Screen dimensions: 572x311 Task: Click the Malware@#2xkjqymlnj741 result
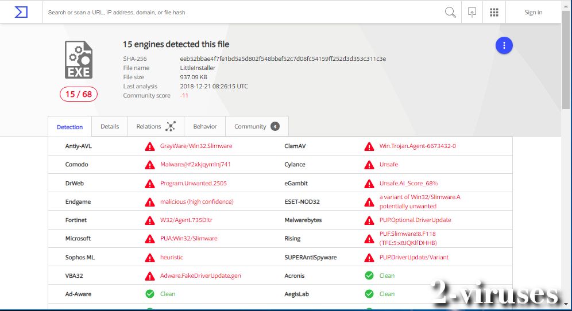pyautogui.click(x=195, y=165)
